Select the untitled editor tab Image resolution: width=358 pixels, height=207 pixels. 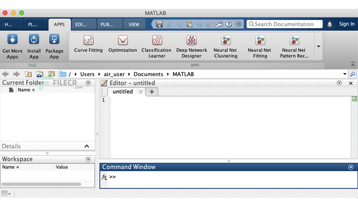point(122,92)
